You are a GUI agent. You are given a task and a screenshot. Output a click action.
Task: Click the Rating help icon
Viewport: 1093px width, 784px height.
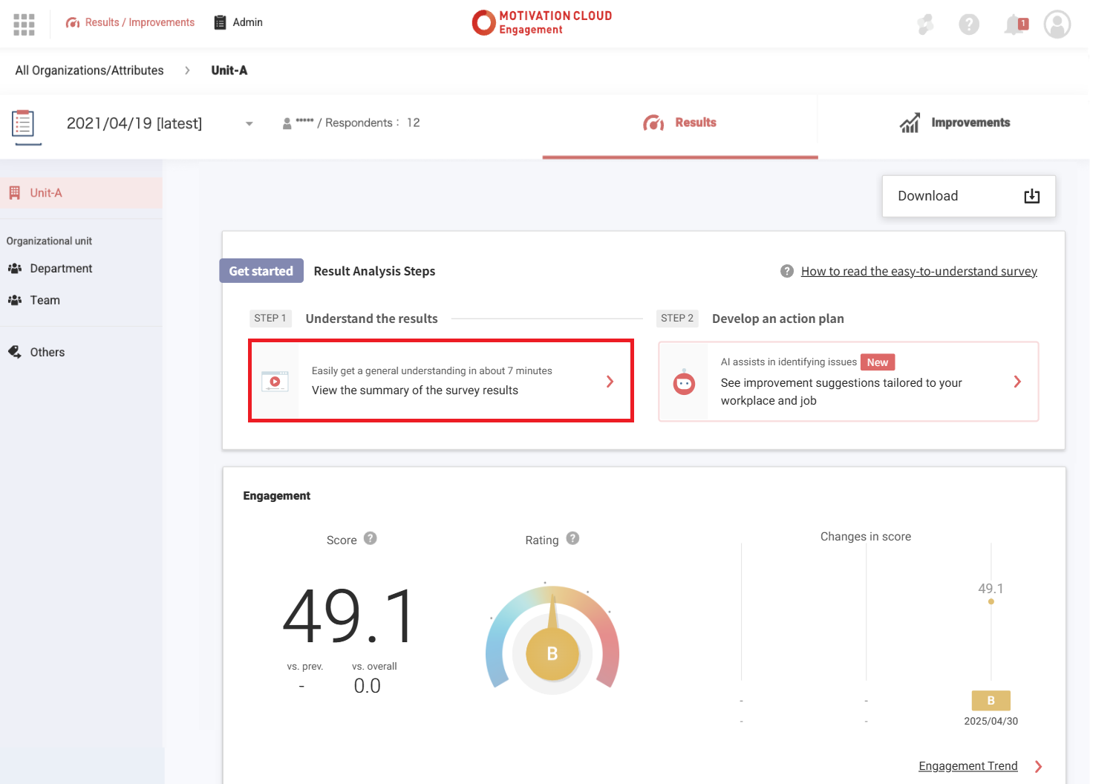572,538
